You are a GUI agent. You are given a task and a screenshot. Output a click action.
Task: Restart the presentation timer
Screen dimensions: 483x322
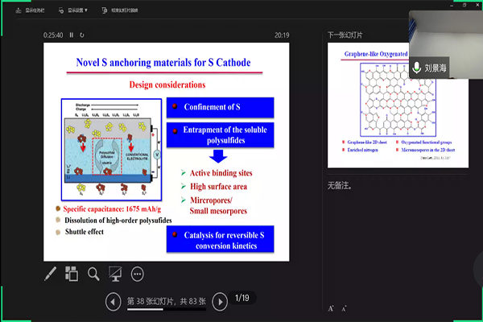[82, 35]
